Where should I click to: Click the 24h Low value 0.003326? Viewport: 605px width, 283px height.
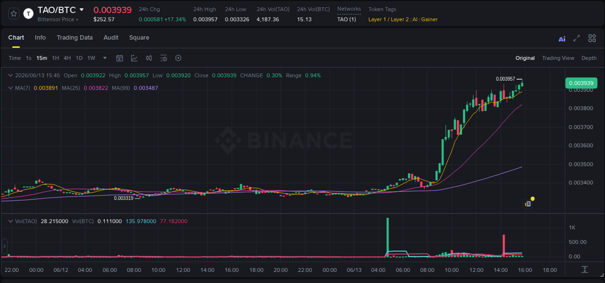coord(237,19)
